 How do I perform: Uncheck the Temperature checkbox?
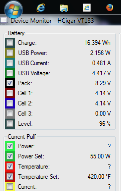point(10,166)
